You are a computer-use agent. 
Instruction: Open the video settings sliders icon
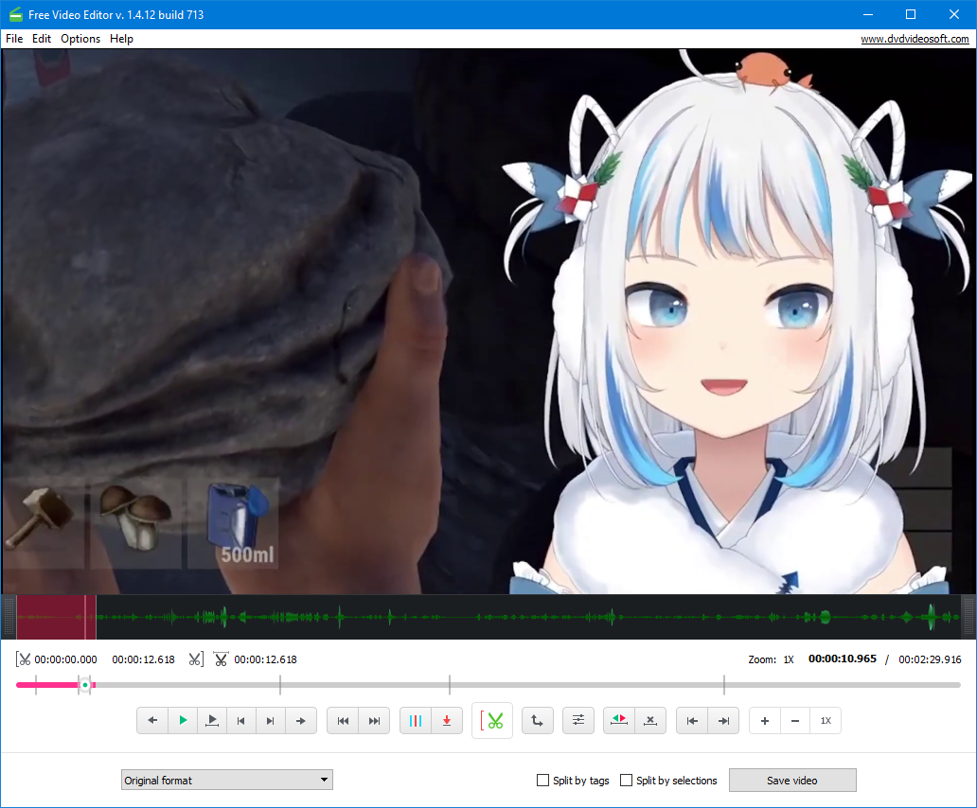click(x=578, y=721)
